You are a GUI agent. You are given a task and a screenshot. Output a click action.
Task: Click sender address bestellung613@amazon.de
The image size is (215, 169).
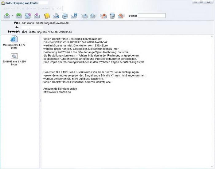click(53, 23)
